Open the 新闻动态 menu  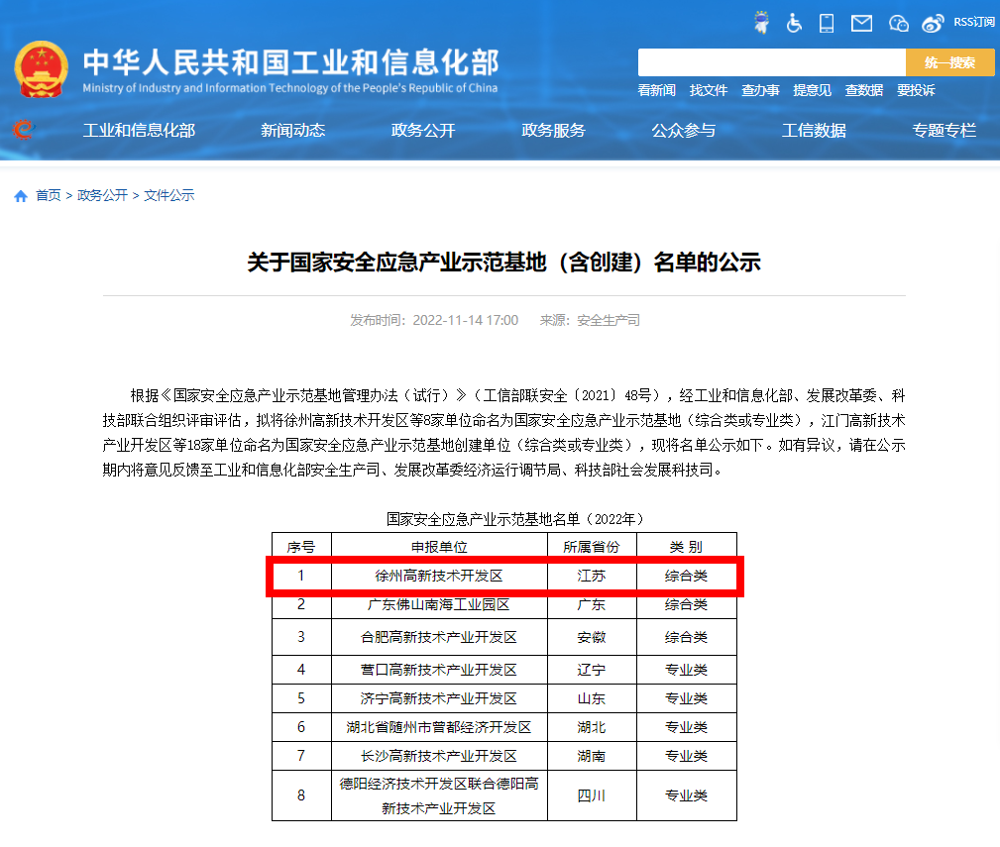click(x=292, y=131)
